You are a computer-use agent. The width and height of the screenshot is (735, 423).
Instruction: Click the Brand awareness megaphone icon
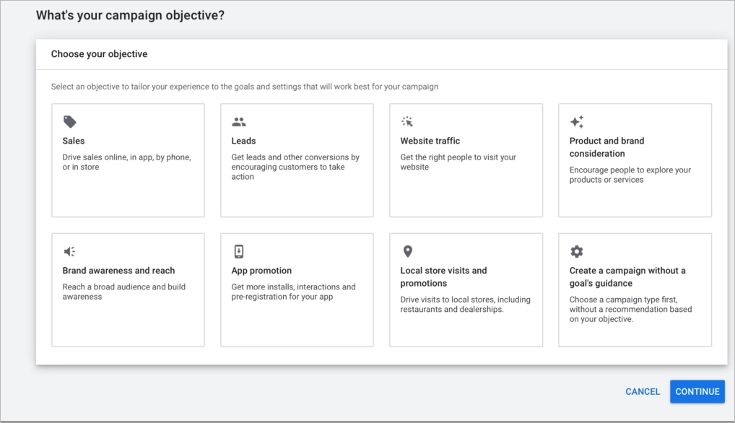69,252
